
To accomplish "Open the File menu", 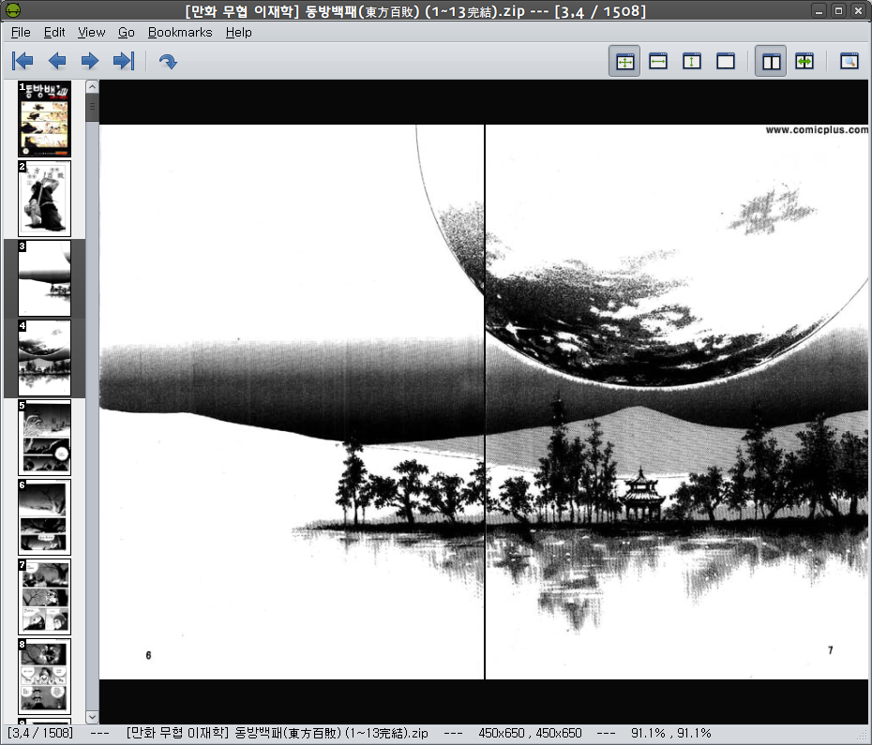I will pyautogui.click(x=21, y=32).
